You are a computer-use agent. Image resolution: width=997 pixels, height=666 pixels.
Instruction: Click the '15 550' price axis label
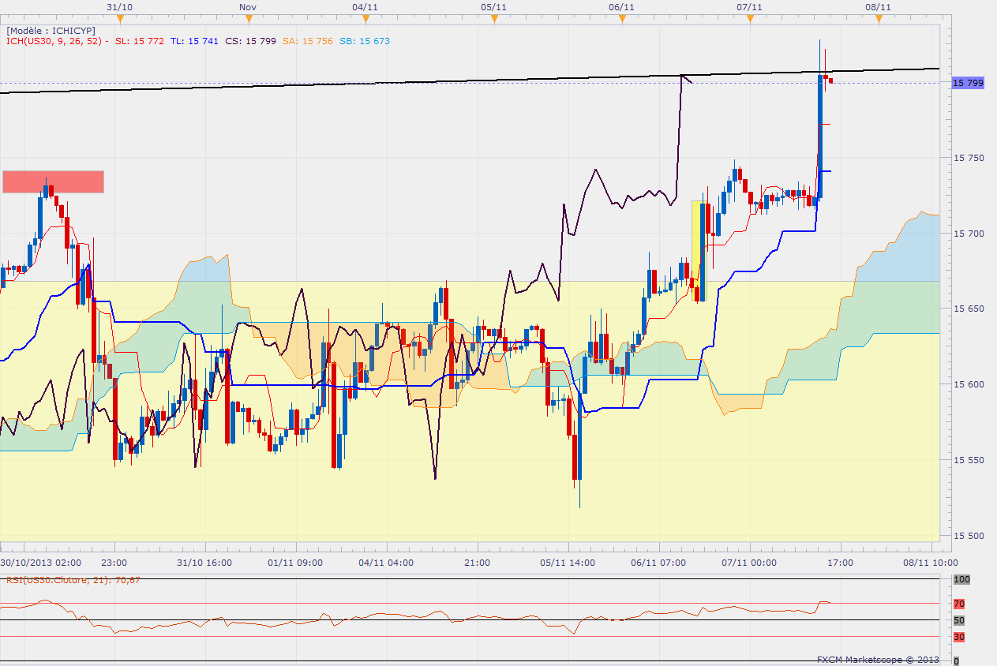tap(969, 460)
